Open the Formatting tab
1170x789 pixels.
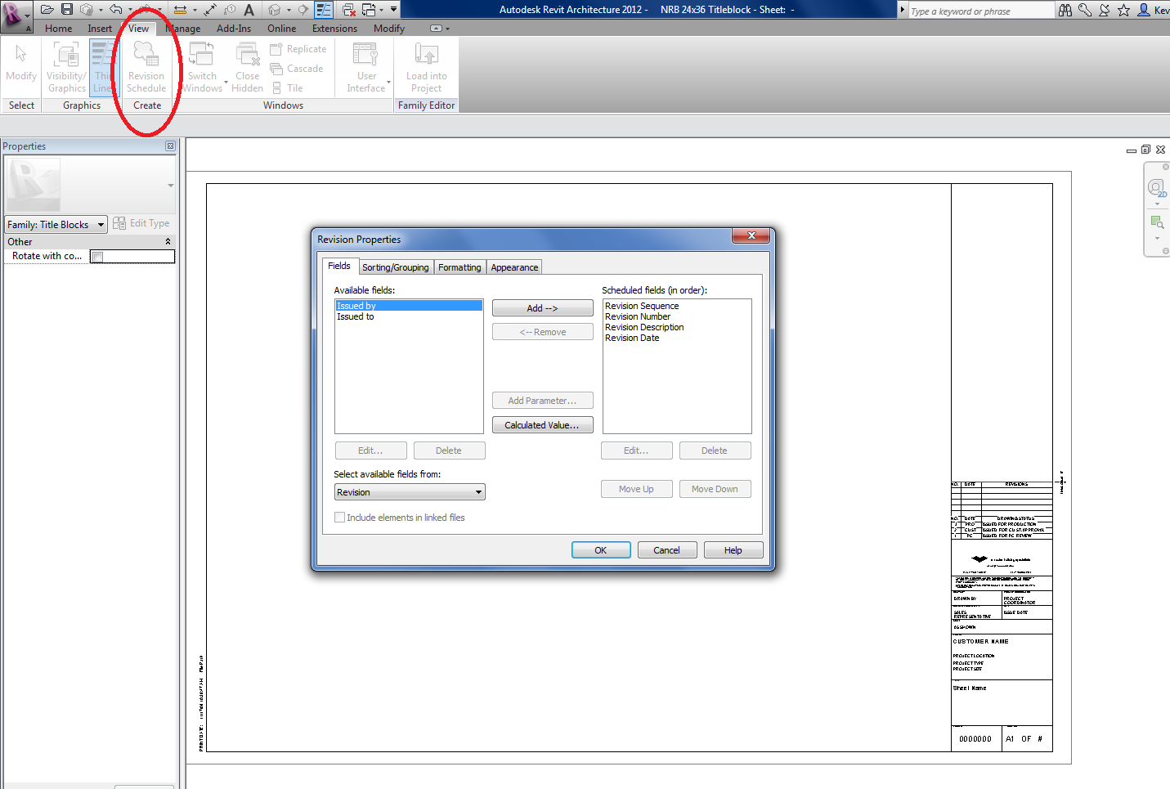click(x=459, y=267)
